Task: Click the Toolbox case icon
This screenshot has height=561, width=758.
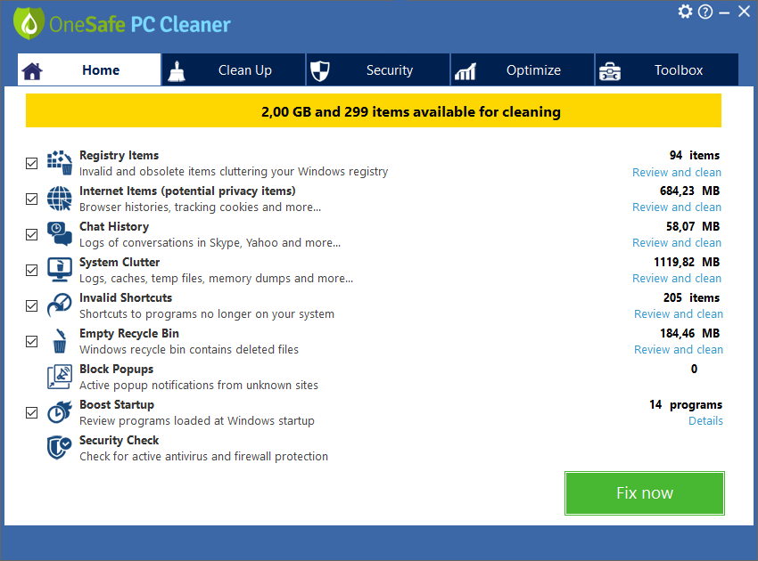Action: (610, 71)
